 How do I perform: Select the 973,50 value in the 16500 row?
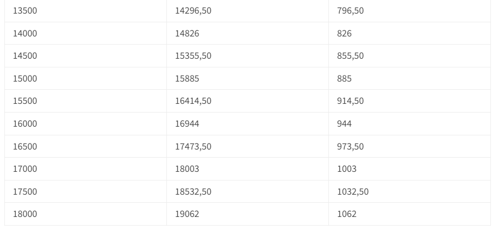[x=351, y=147]
